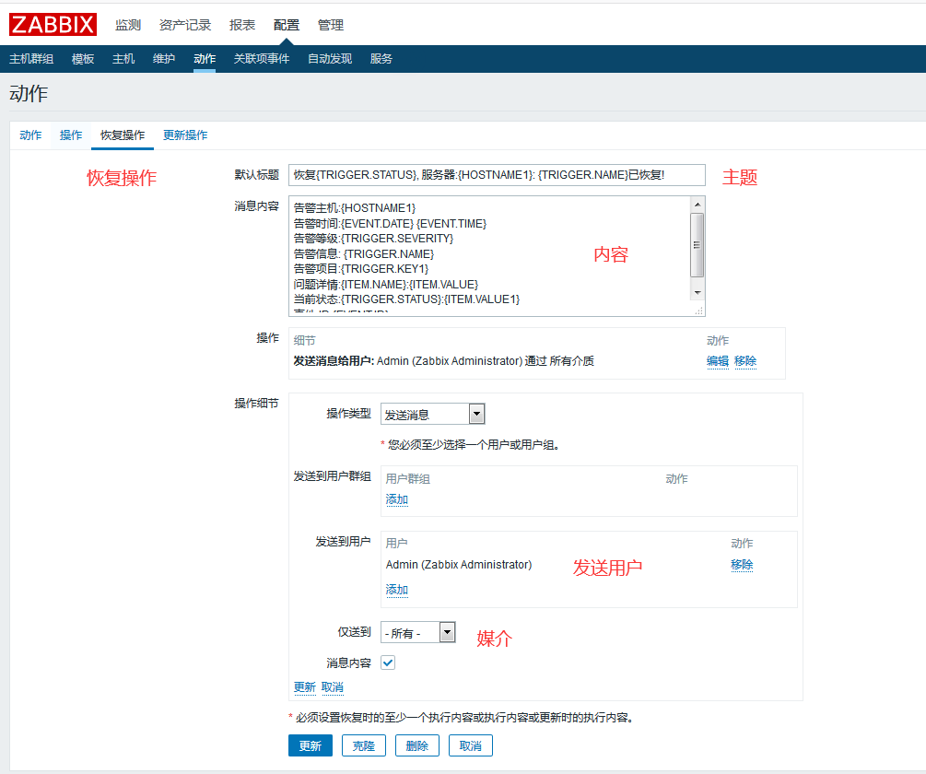The width and height of the screenshot is (926, 774).
Task: Open 自动发现 submenu item
Action: pyautogui.click(x=330, y=59)
